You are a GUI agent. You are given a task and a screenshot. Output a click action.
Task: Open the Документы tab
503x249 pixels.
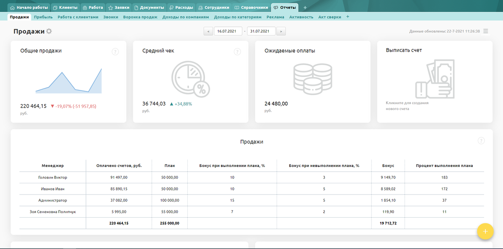coord(149,8)
